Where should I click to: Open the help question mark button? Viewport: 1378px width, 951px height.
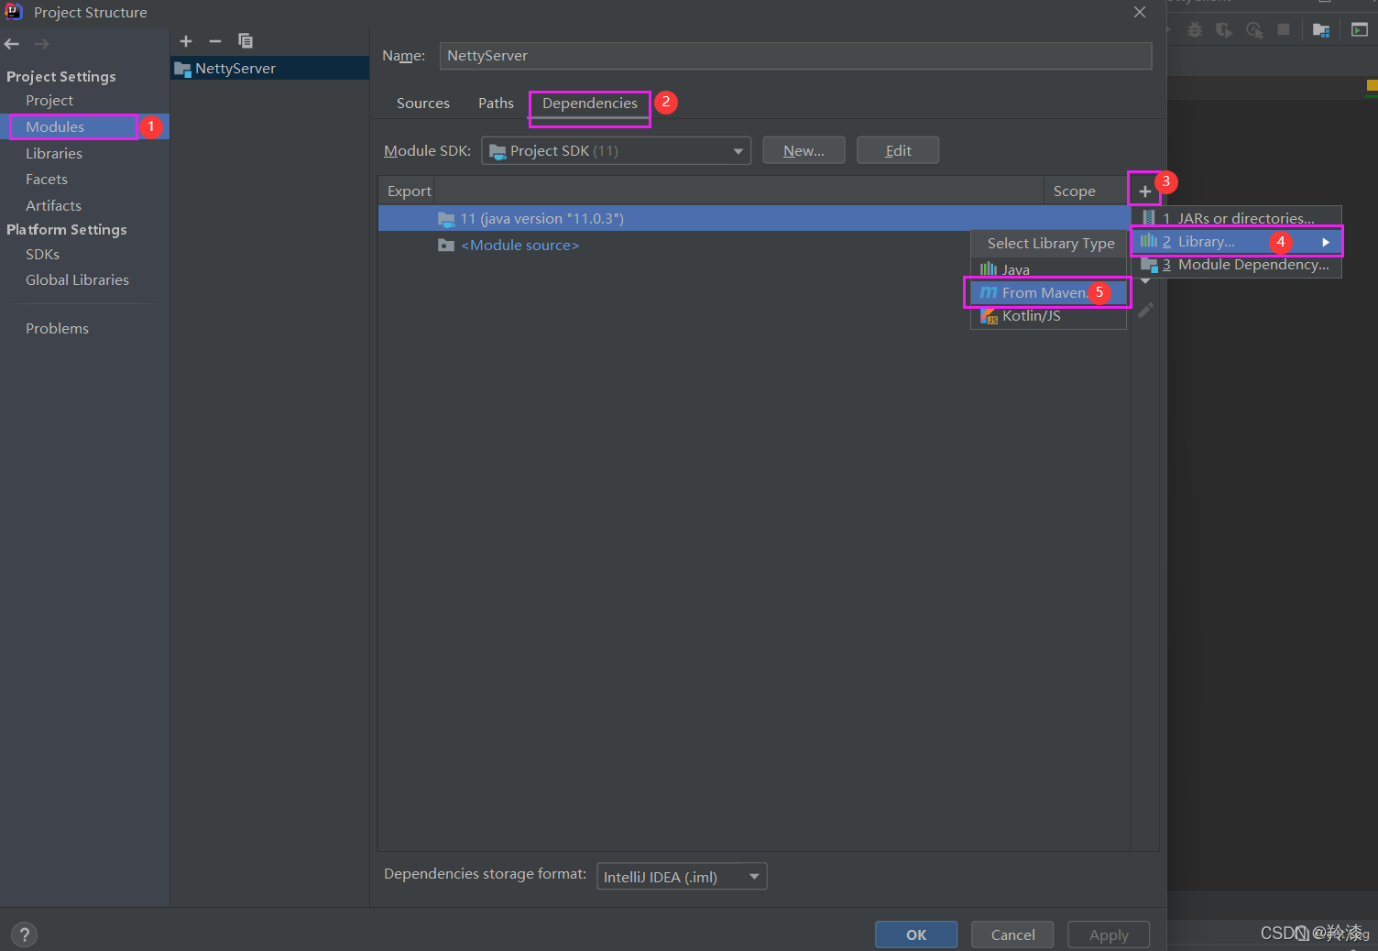point(25,935)
